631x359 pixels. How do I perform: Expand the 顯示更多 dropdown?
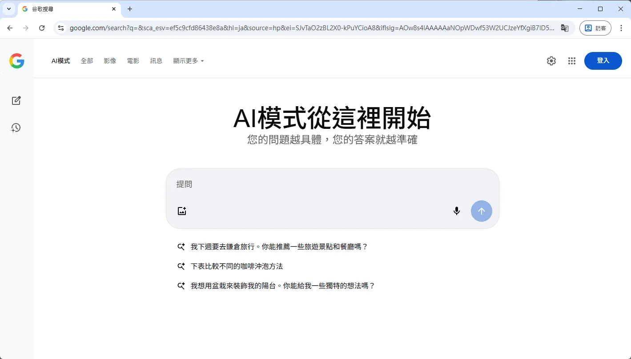click(x=188, y=61)
